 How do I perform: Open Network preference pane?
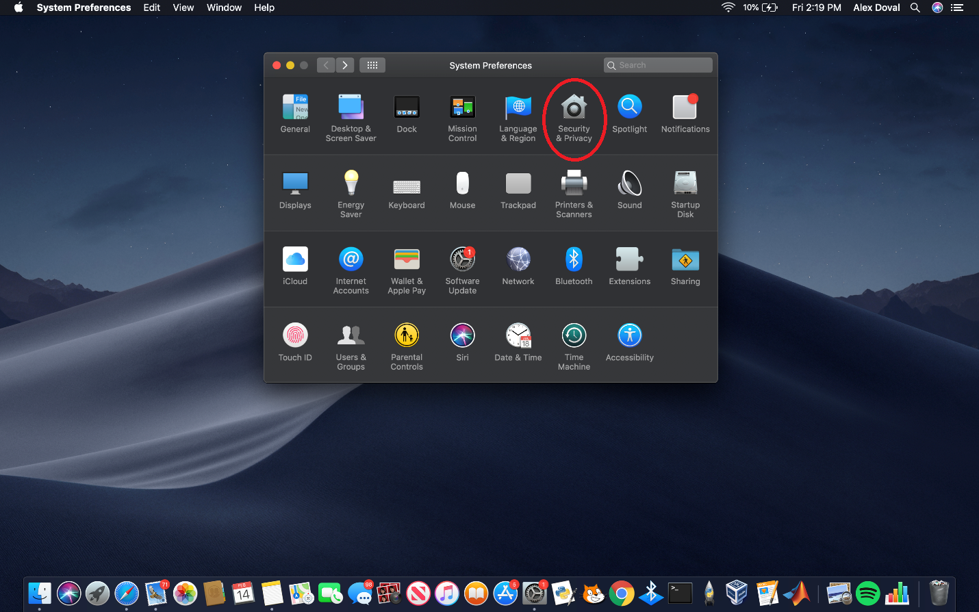(x=518, y=266)
